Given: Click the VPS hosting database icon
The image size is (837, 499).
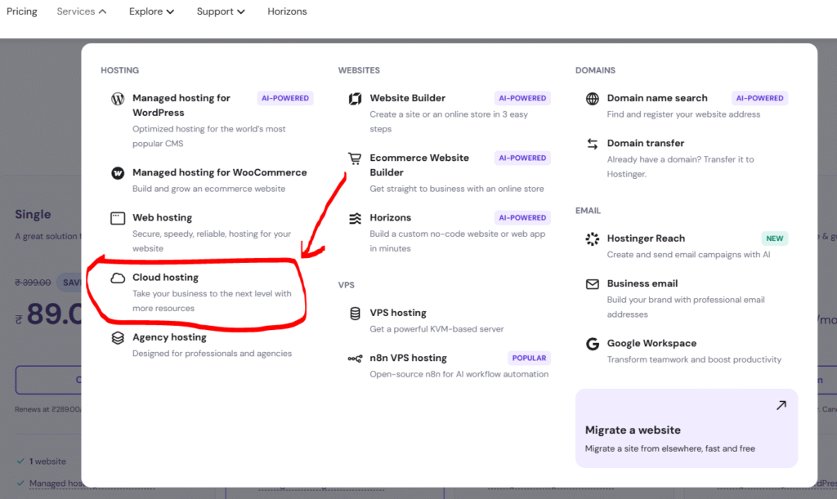Looking at the screenshot, I should [355, 314].
